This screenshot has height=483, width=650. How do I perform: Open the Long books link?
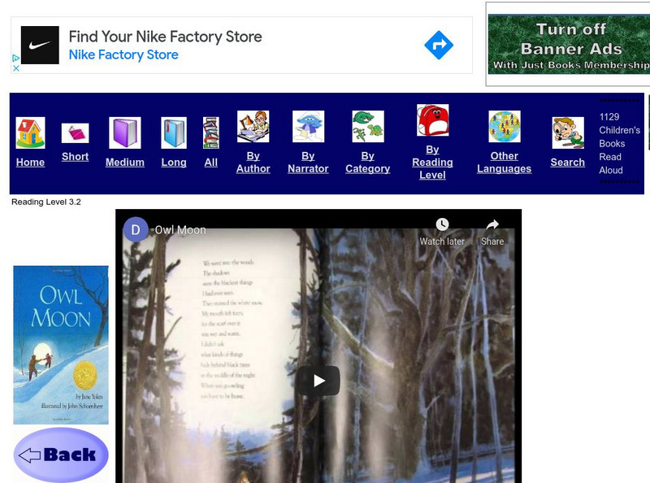coord(174,163)
